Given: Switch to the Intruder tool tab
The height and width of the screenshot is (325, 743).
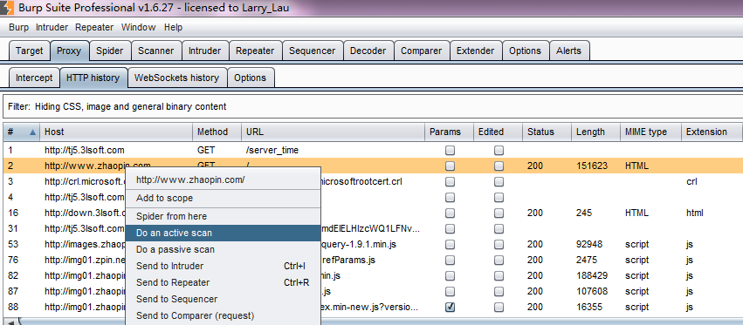Looking at the screenshot, I should click(204, 51).
